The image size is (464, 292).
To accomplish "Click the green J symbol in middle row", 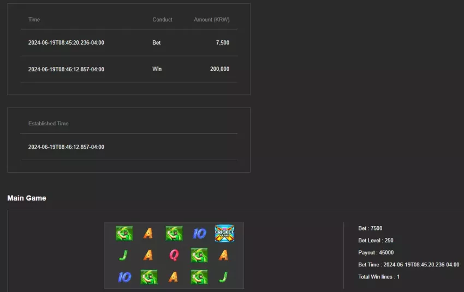I will (x=123, y=255).
